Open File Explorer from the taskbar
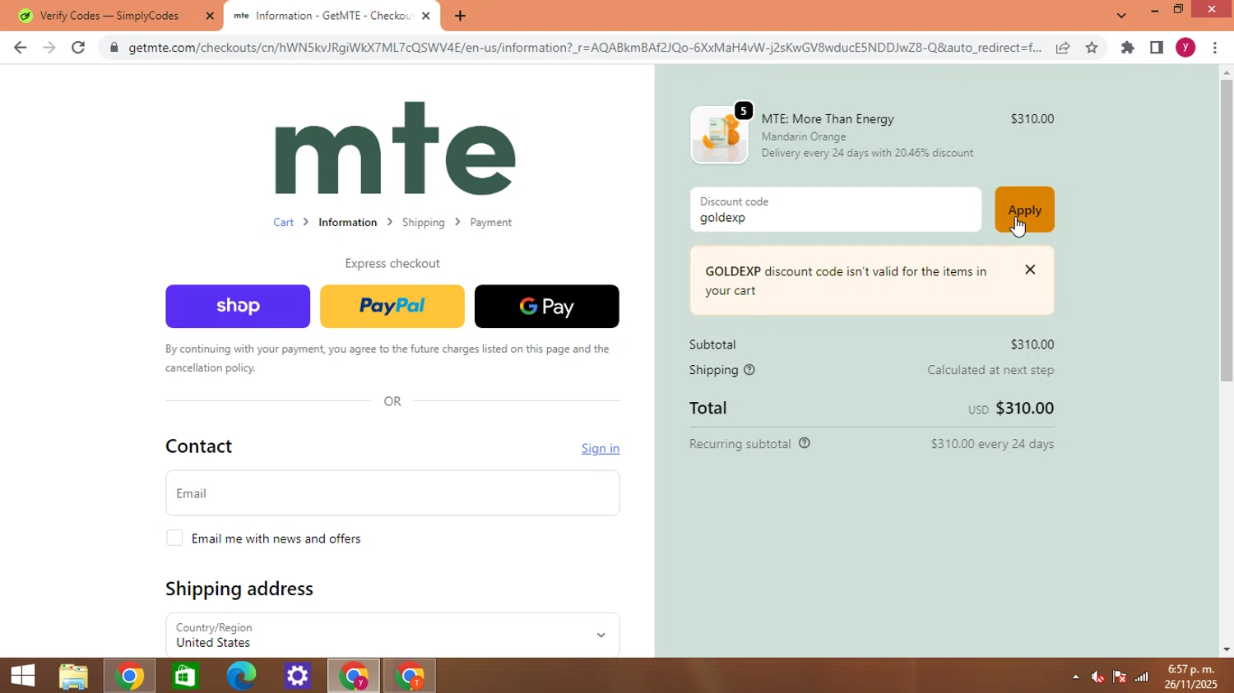Image resolution: width=1234 pixels, height=693 pixels. pos(73,676)
